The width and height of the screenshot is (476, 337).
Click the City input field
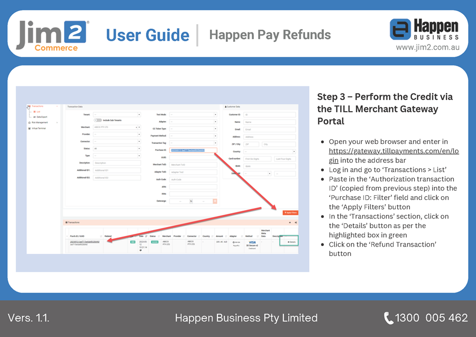pyautogui.click(x=279, y=144)
